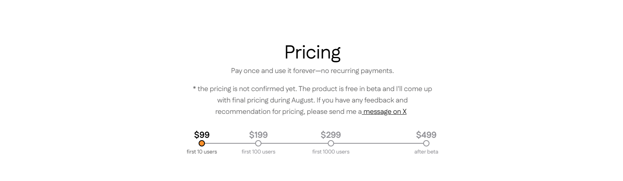Click "the pricing is not confirmed yet" text
The width and height of the screenshot is (623, 181).
[x=247, y=89]
